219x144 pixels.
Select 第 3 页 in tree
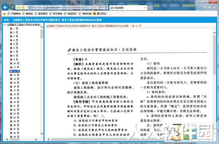pyautogui.click(x=14, y=36)
